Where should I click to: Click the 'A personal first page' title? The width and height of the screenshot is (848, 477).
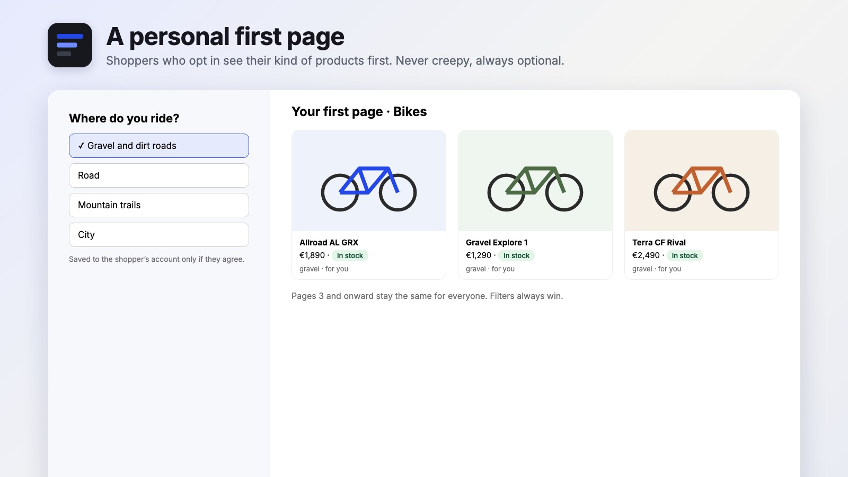(x=225, y=37)
